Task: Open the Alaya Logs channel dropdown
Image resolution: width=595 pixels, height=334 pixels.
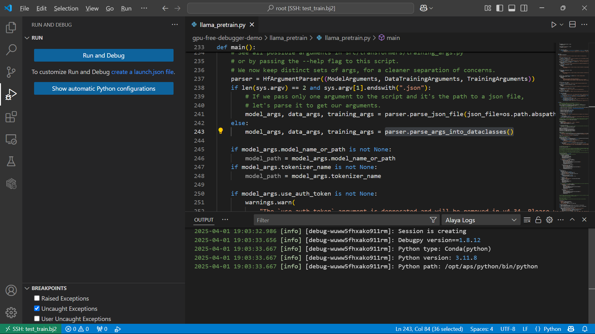Action: 513,220
